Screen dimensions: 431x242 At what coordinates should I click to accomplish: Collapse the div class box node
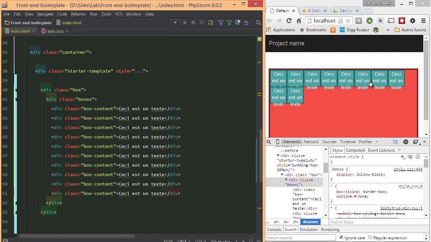tap(282, 175)
